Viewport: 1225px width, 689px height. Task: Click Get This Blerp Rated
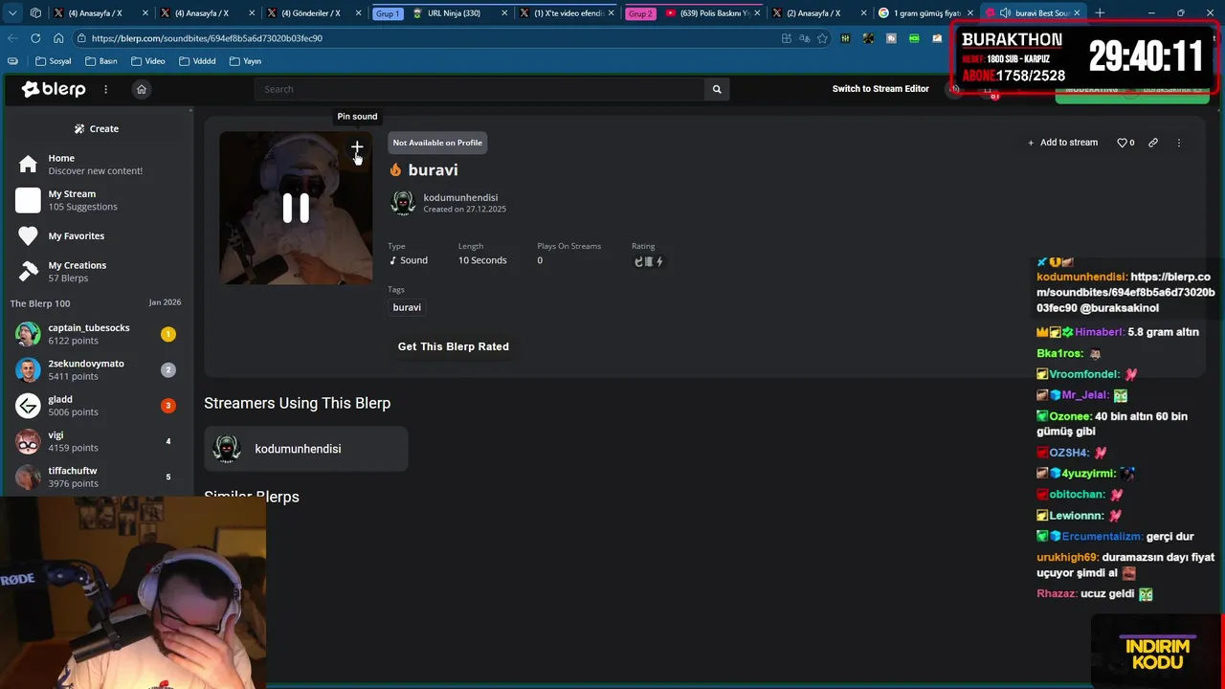pos(454,346)
